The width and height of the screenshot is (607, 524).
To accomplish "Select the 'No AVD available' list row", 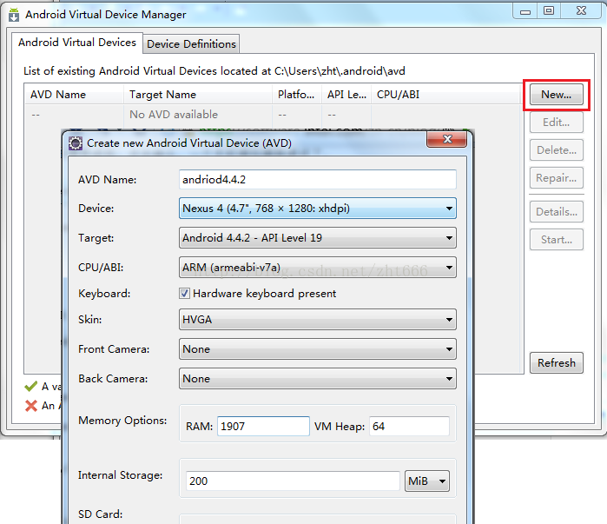I will point(273,115).
